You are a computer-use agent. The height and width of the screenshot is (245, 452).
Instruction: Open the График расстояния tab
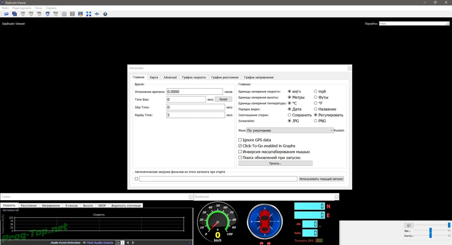pyautogui.click(x=225, y=77)
